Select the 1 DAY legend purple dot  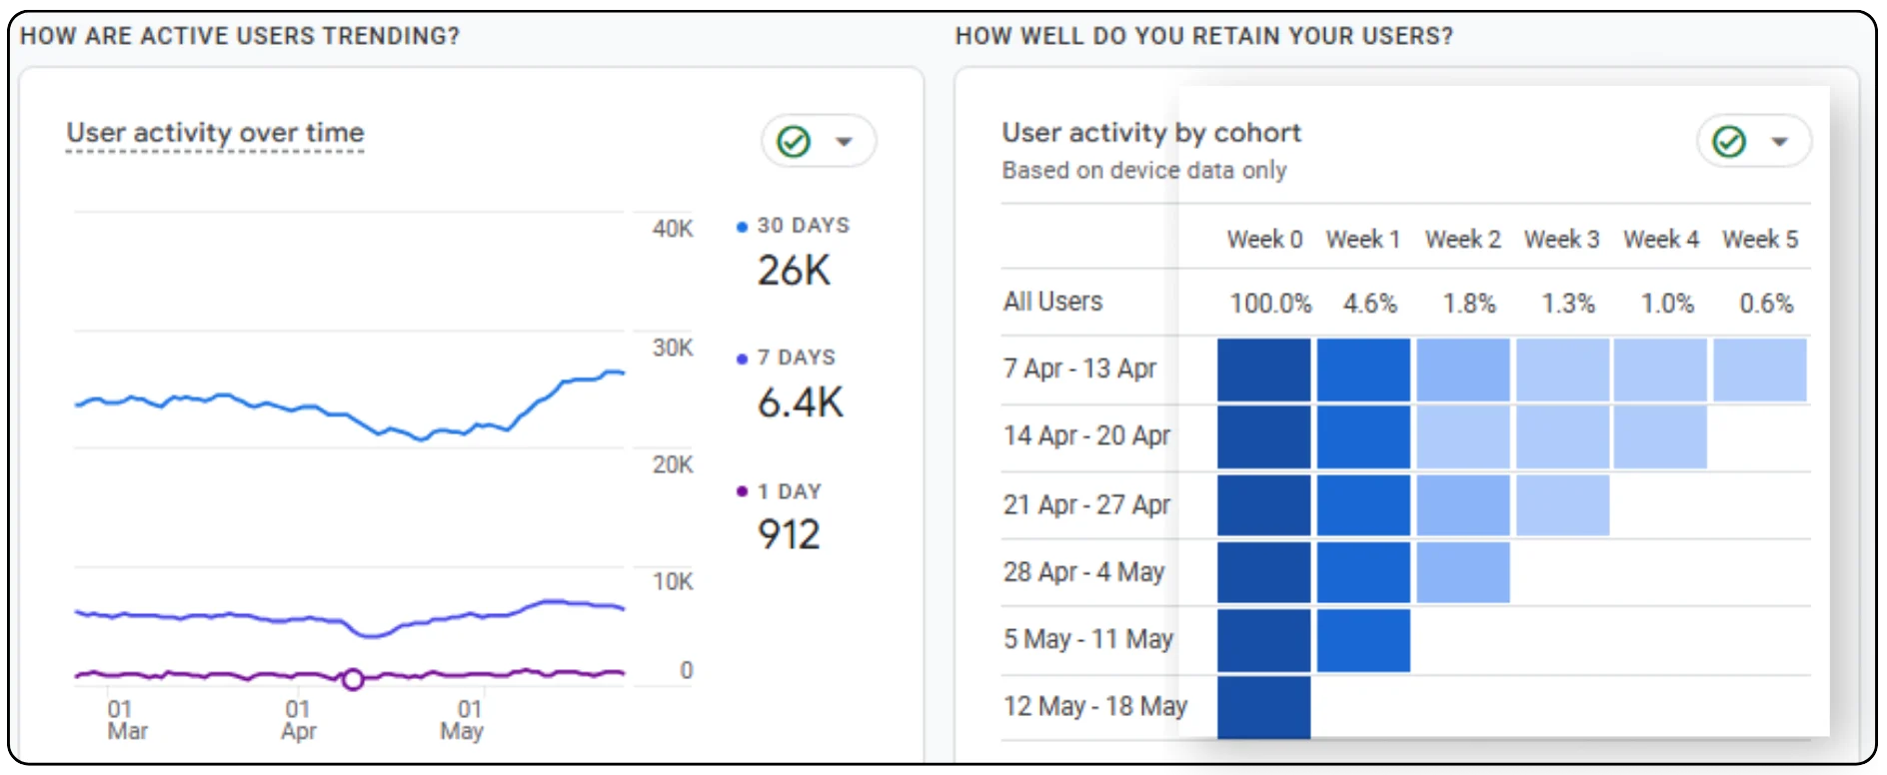pyautogui.click(x=742, y=491)
